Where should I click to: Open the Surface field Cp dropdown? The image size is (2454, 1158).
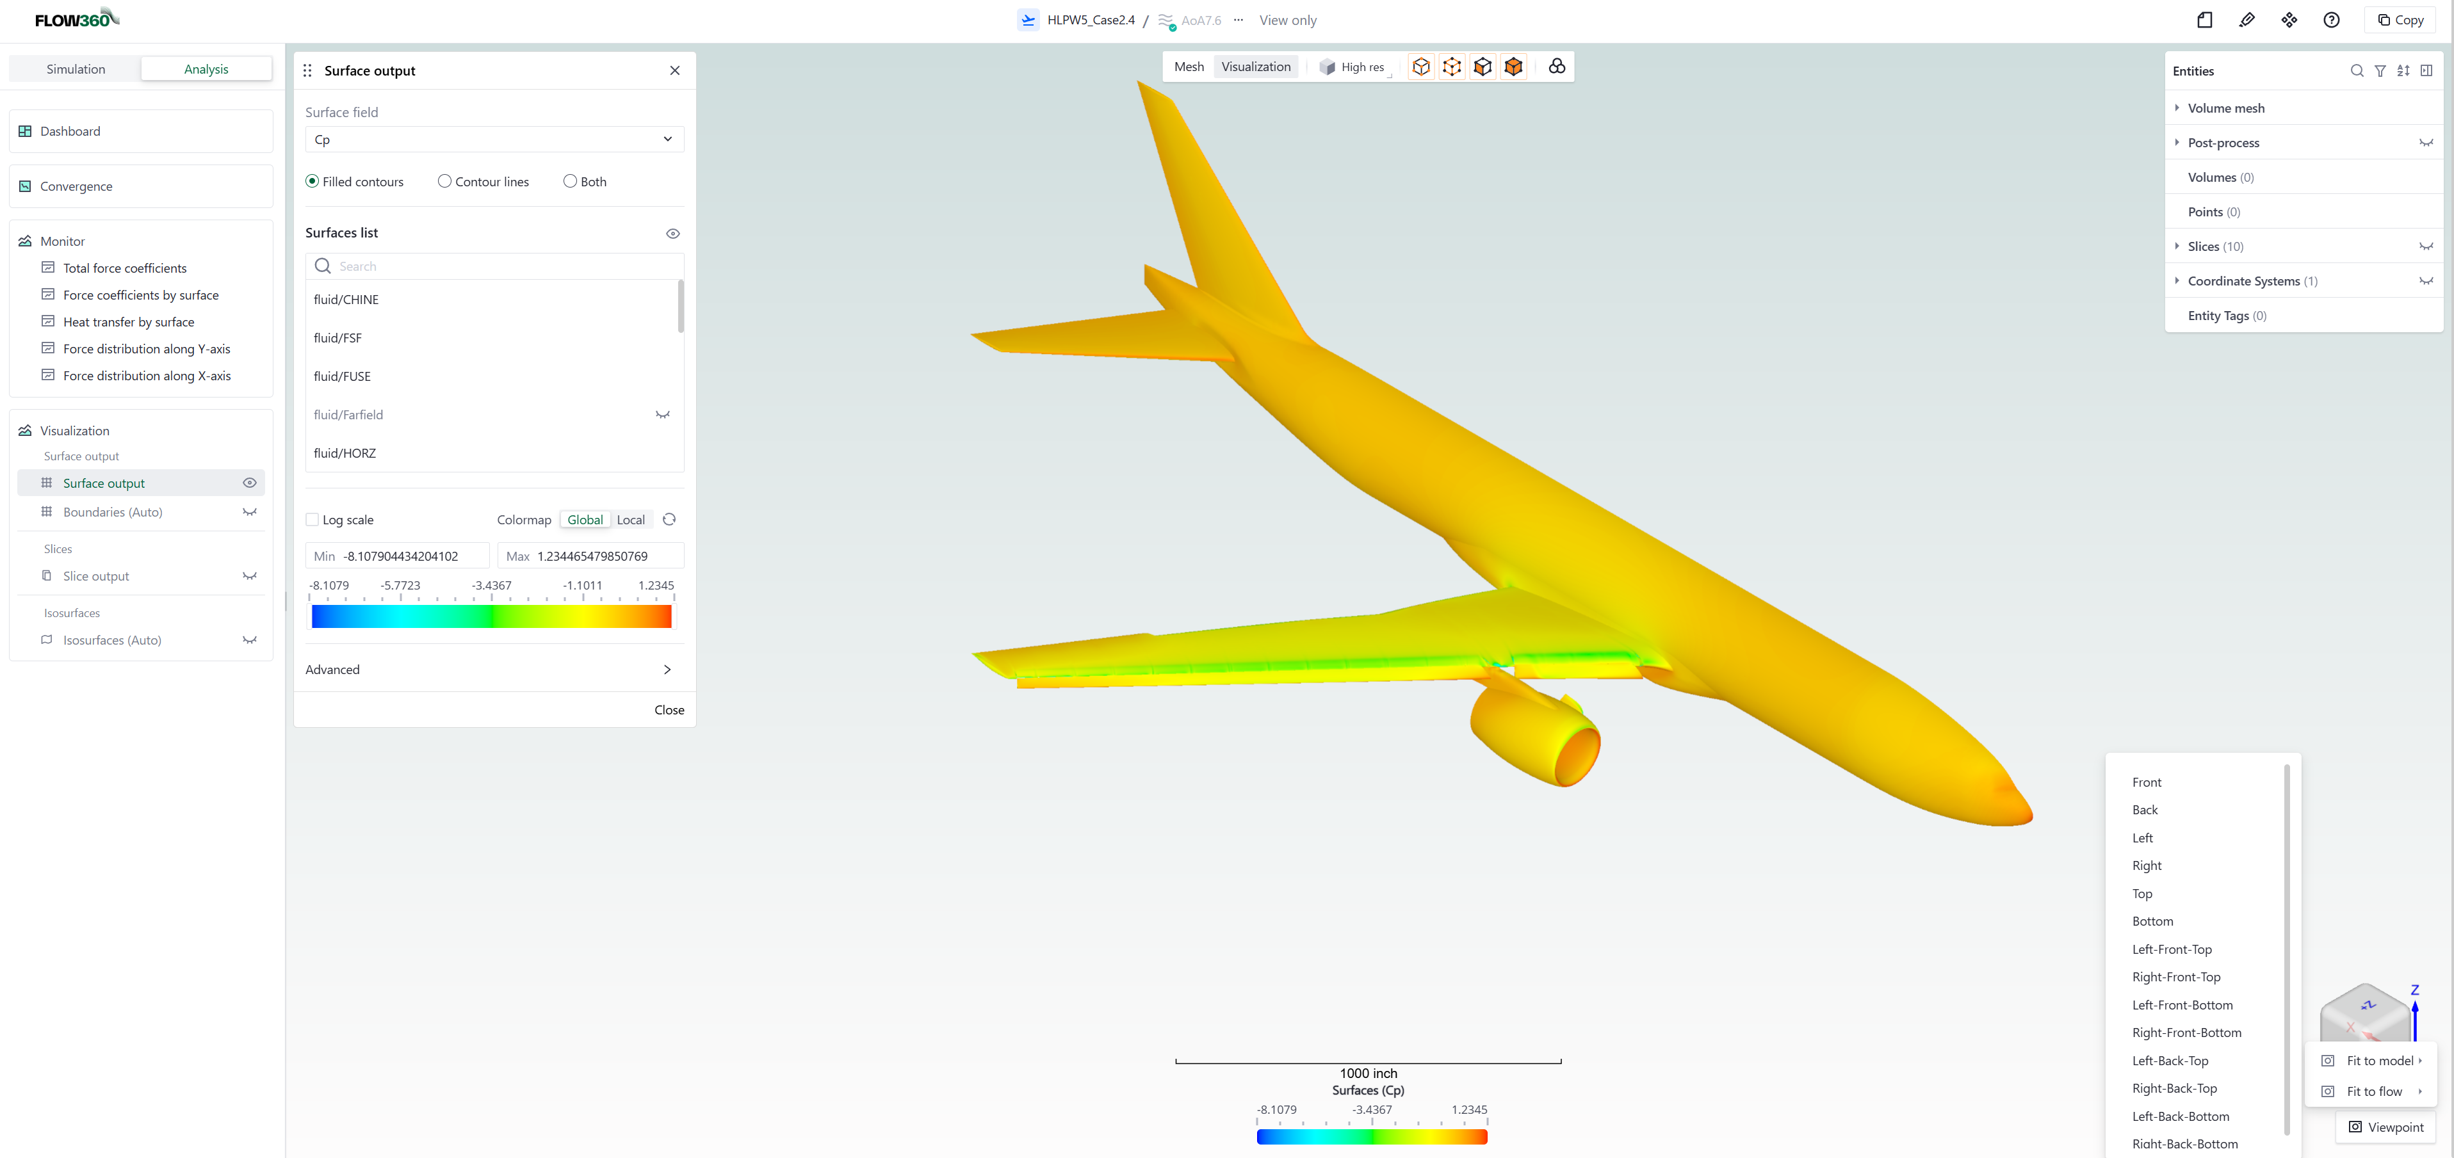pyautogui.click(x=494, y=139)
